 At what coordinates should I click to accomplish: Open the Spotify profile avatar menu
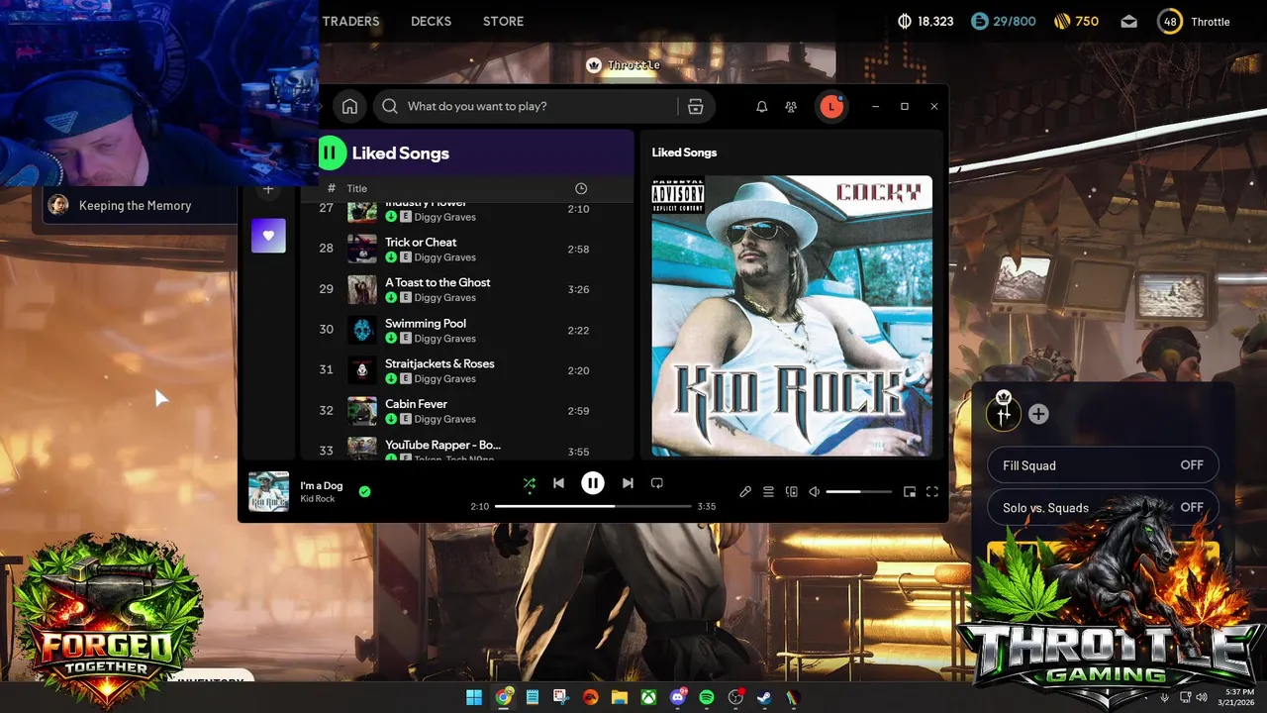831,106
